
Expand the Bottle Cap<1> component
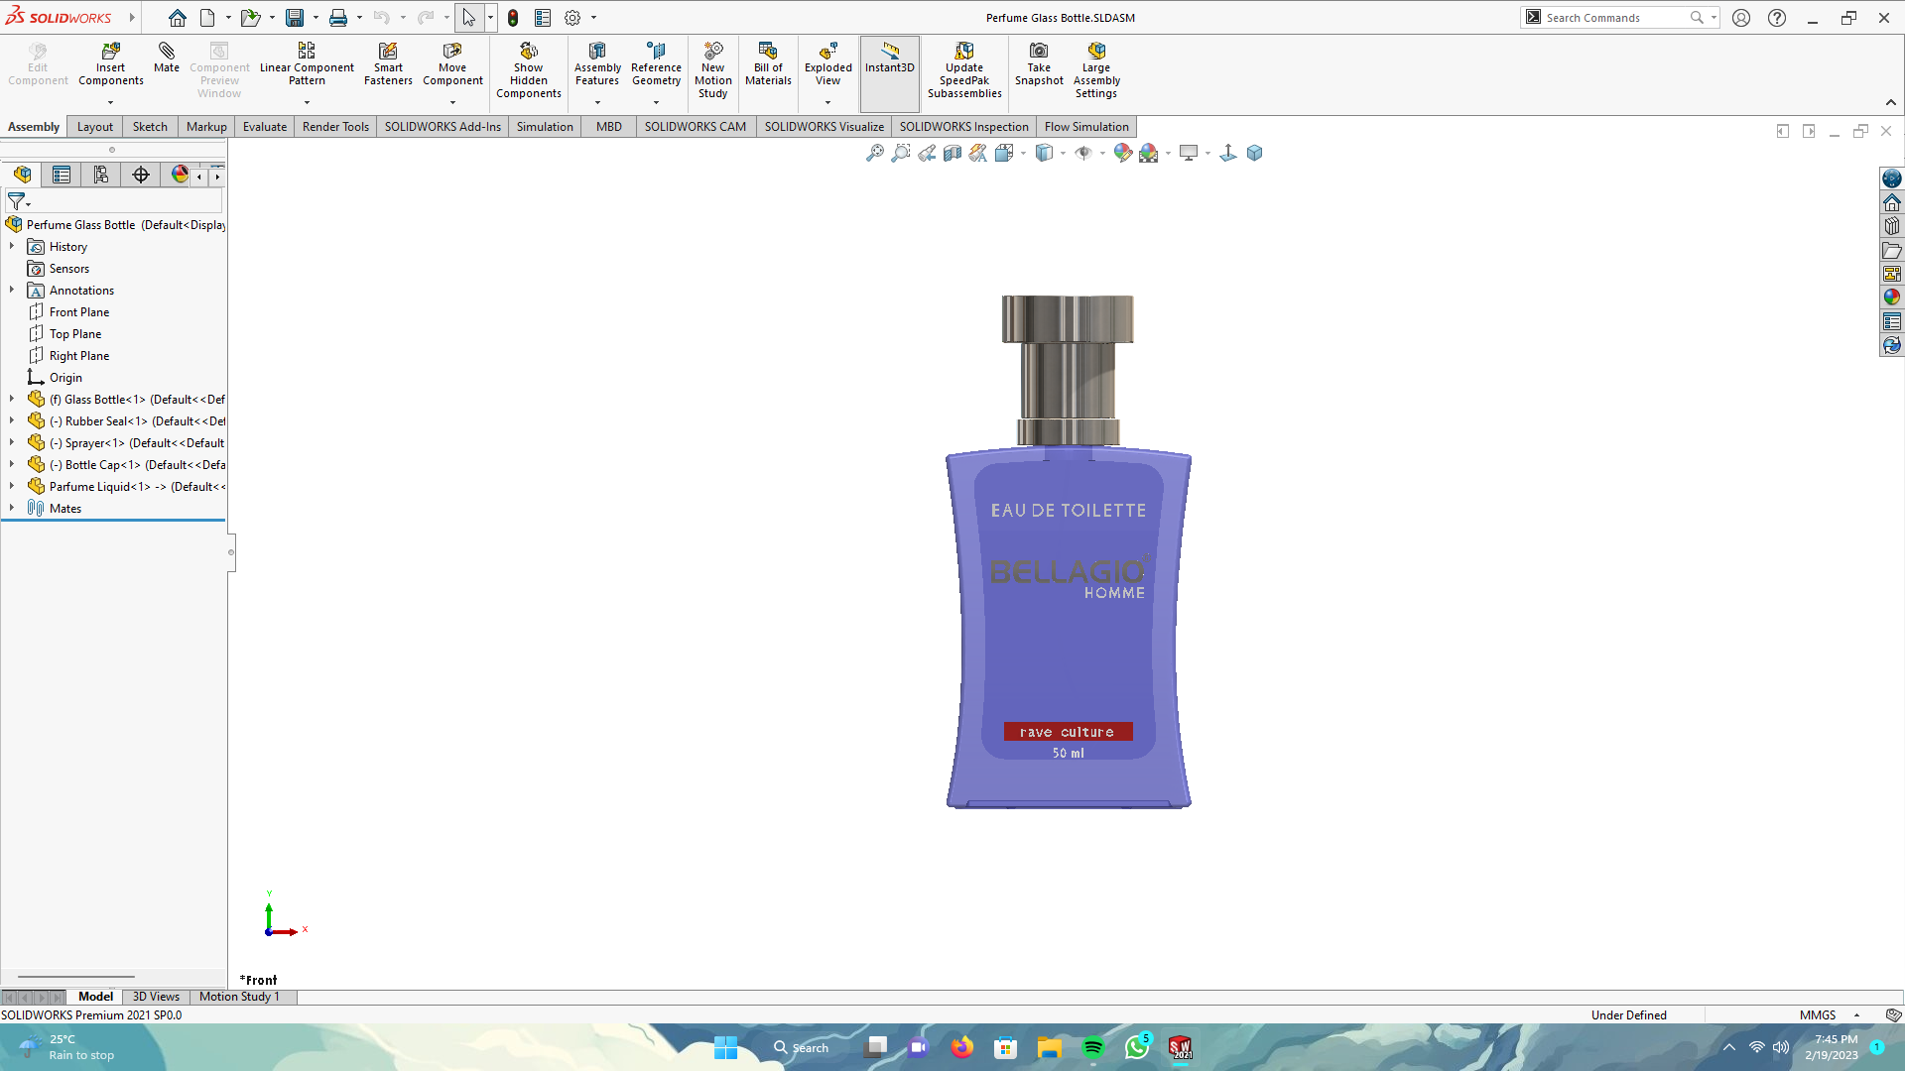click(x=12, y=464)
